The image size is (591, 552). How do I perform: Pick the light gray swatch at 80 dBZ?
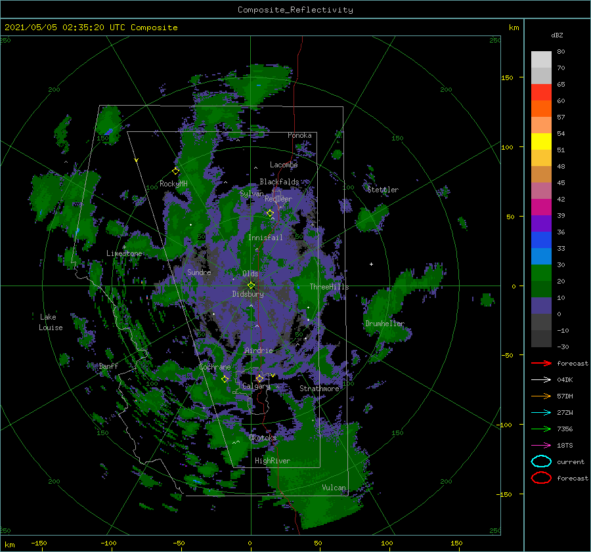point(541,60)
